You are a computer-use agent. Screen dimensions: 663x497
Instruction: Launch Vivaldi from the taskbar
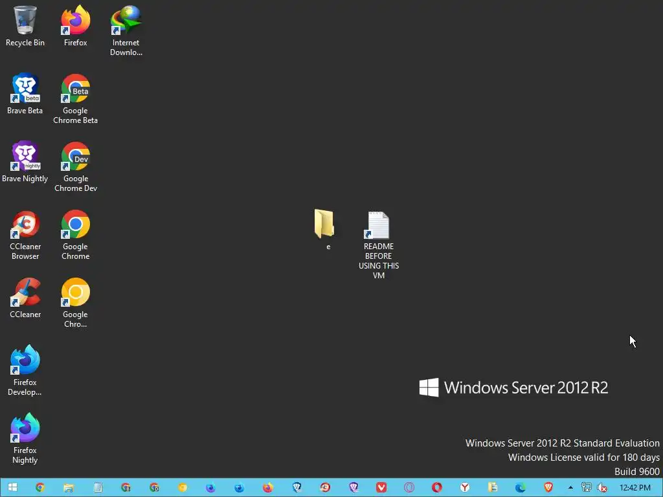[381, 488]
